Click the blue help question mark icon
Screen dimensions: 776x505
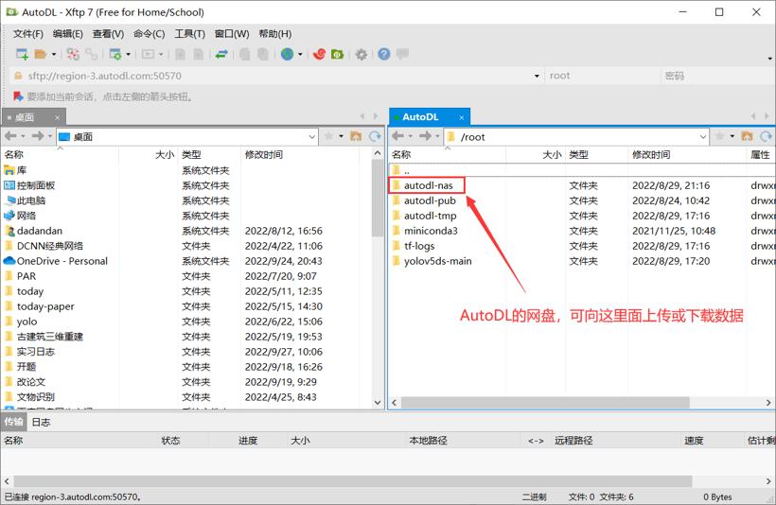(x=384, y=54)
